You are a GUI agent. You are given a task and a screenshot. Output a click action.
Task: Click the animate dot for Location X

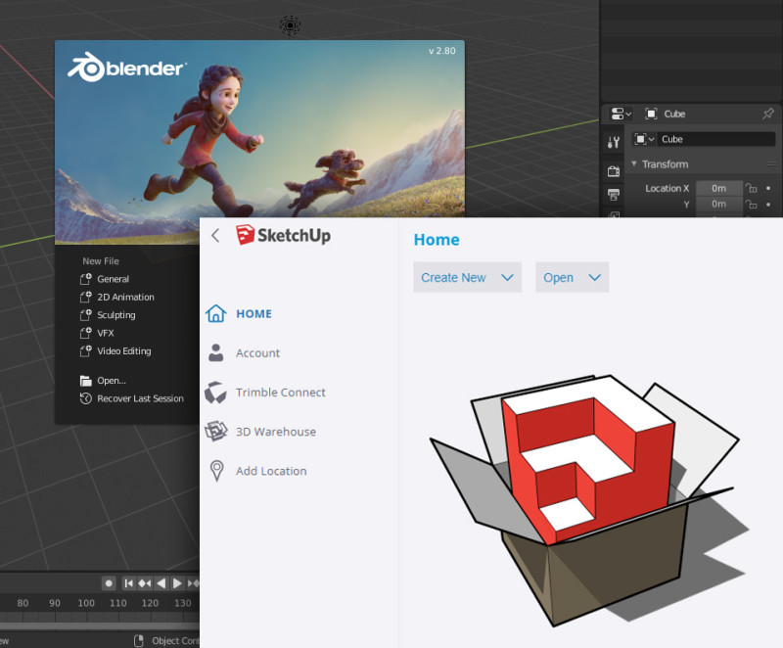(x=768, y=188)
